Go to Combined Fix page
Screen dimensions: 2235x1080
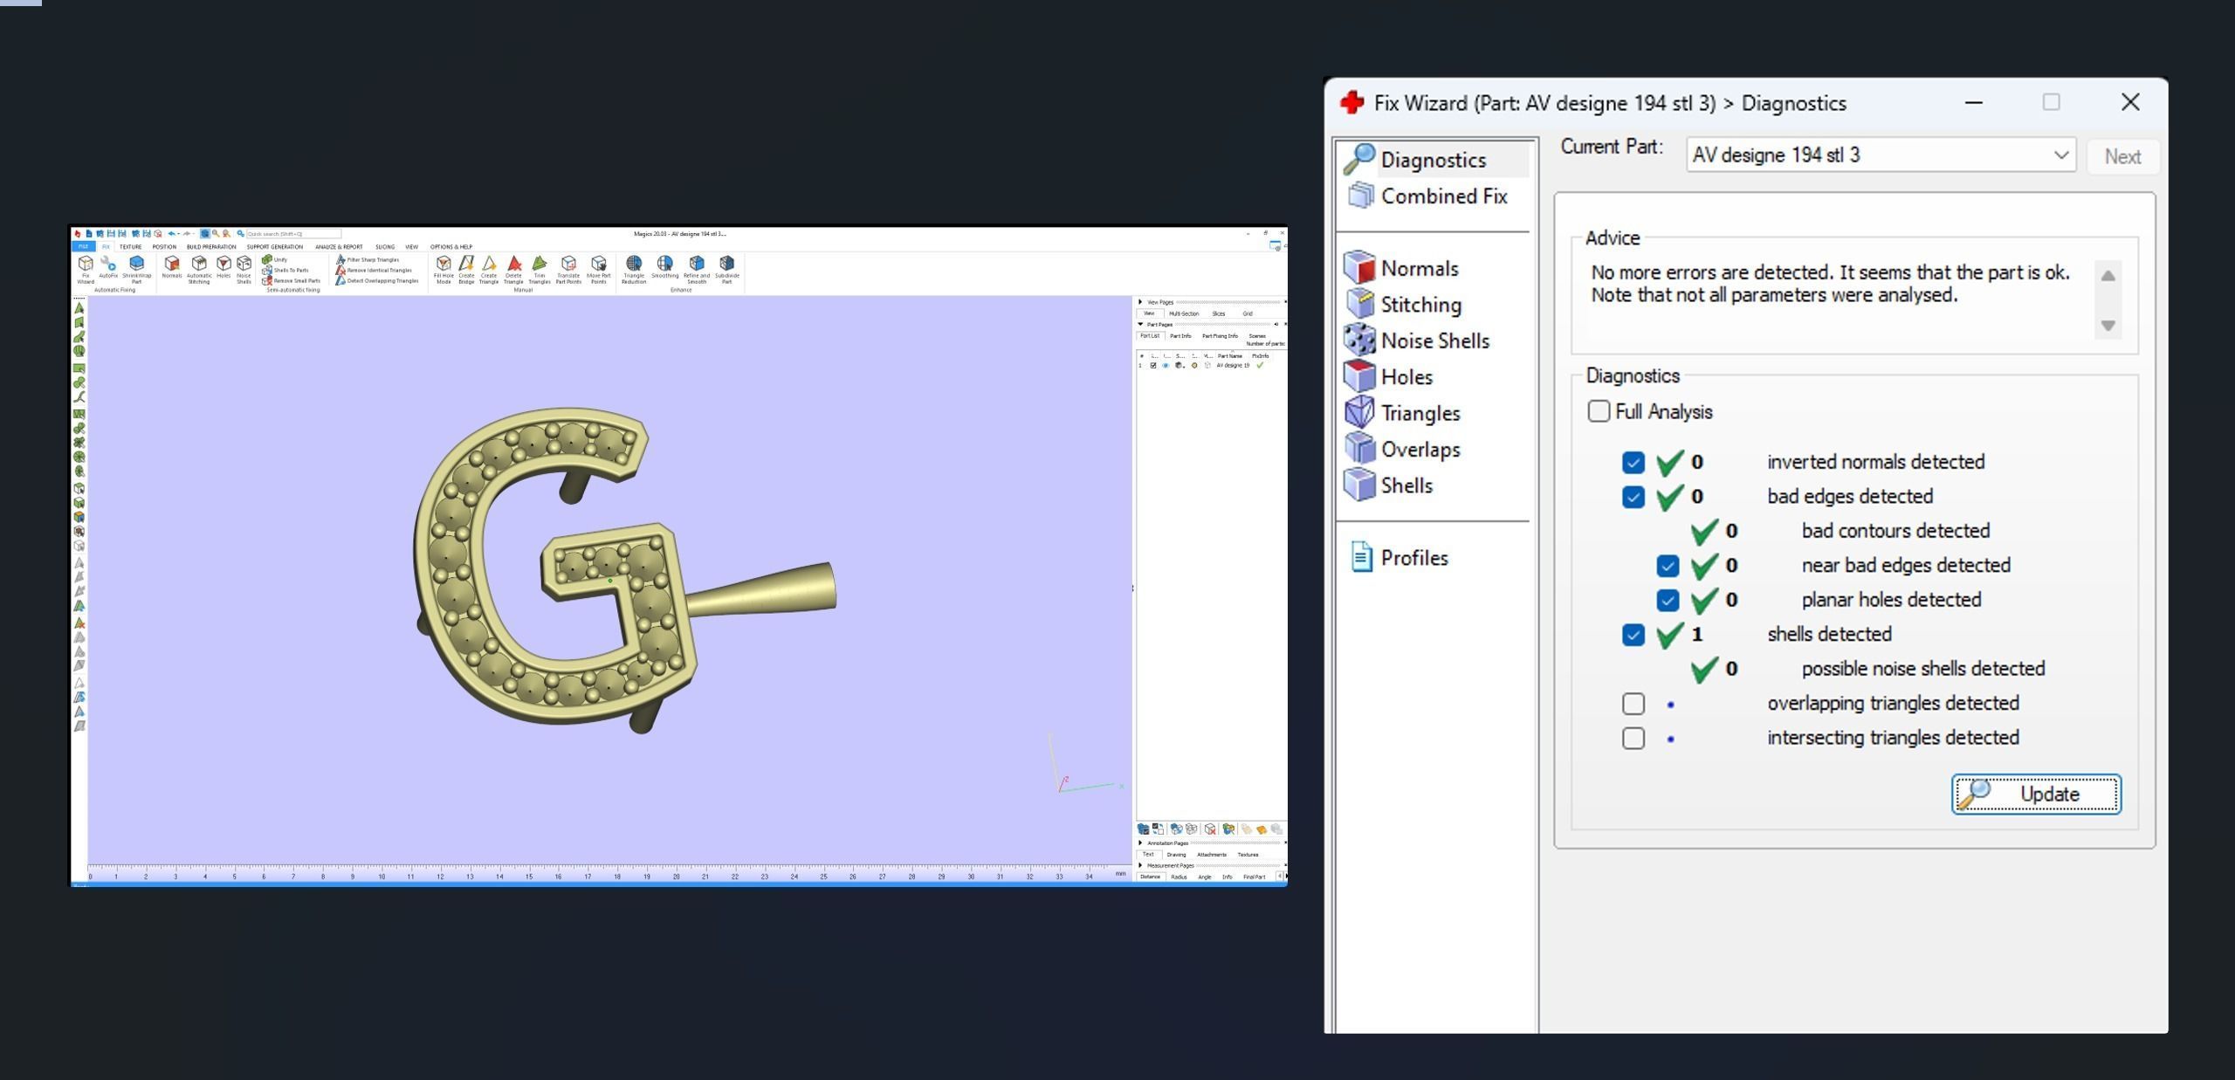[1442, 196]
